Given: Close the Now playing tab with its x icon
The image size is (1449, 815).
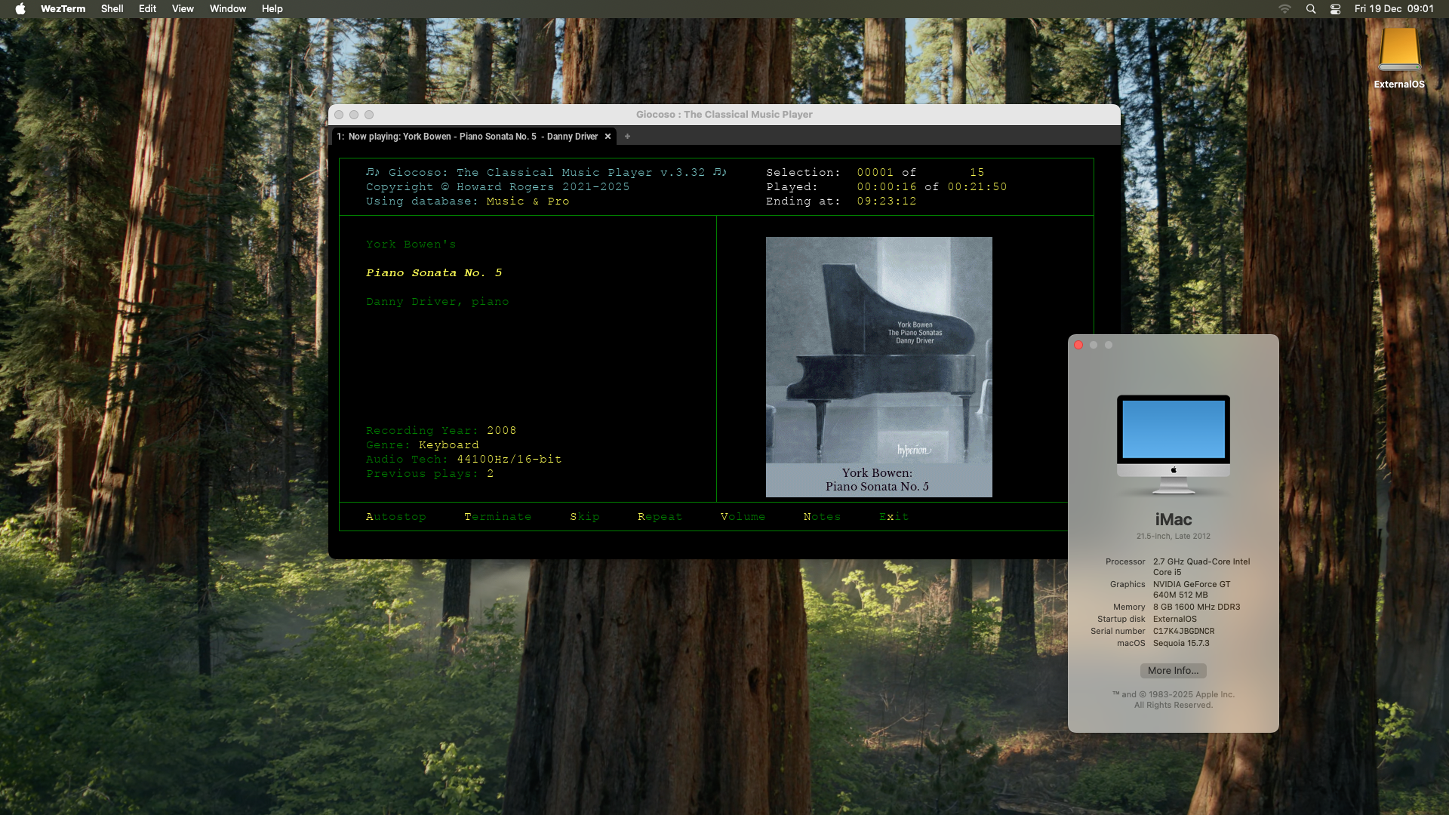Looking at the screenshot, I should click(608, 137).
